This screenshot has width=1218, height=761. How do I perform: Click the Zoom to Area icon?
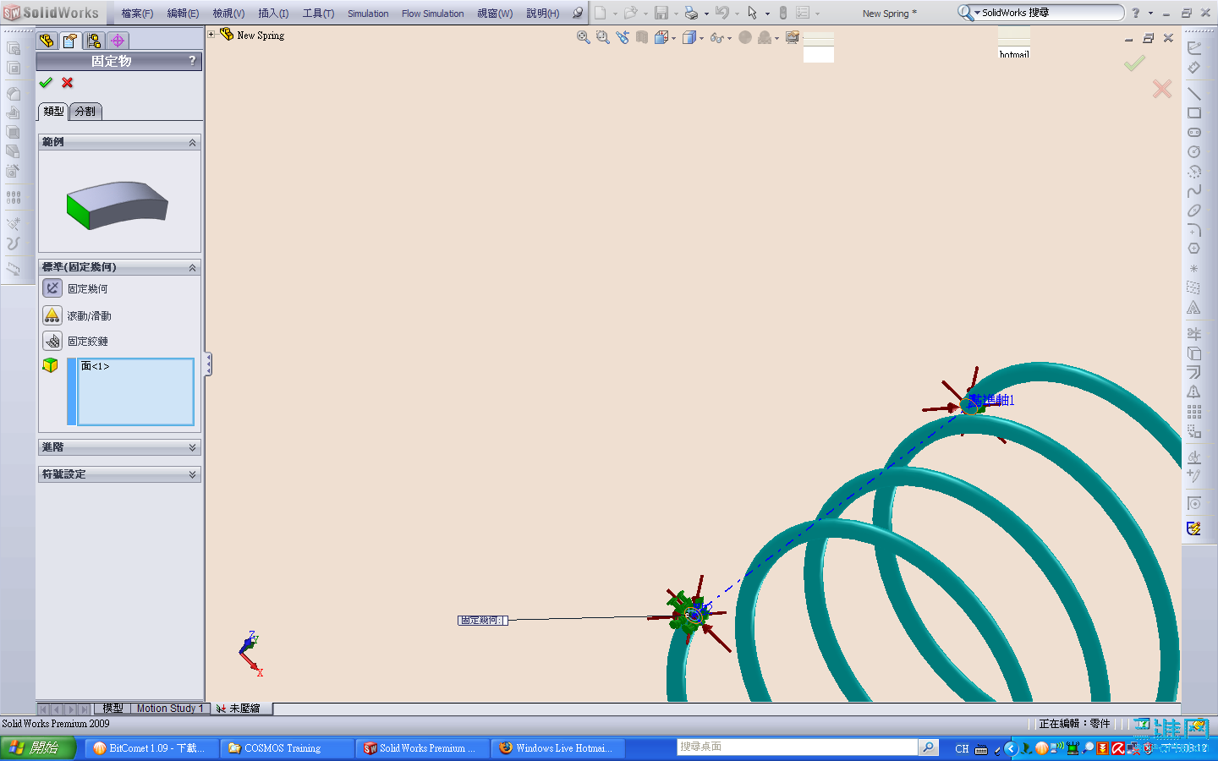pos(602,37)
